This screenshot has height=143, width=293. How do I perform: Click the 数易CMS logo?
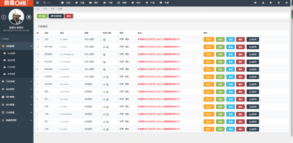tap(17, 3)
